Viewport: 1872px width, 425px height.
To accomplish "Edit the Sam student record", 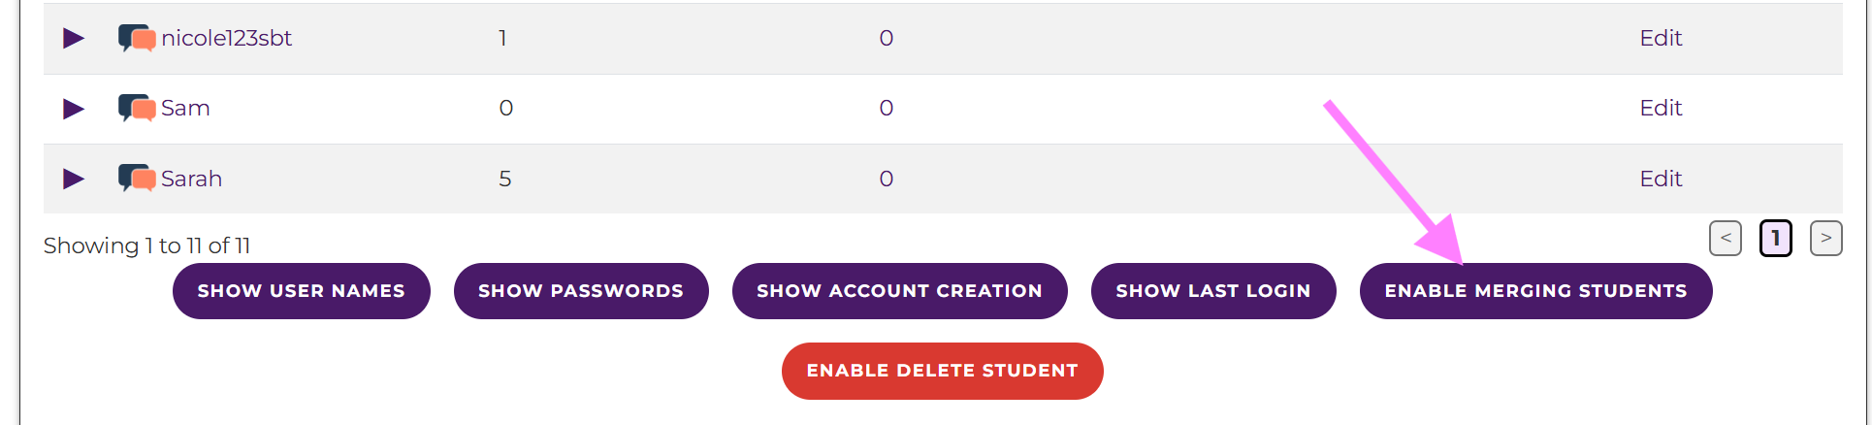I will [x=1661, y=109].
